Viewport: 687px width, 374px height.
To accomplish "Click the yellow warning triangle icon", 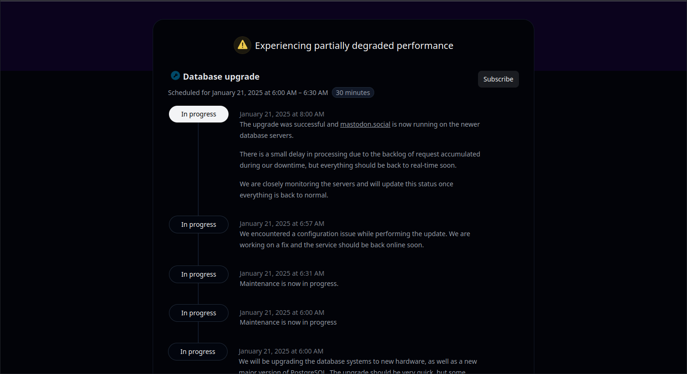I will pyautogui.click(x=242, y=45).
